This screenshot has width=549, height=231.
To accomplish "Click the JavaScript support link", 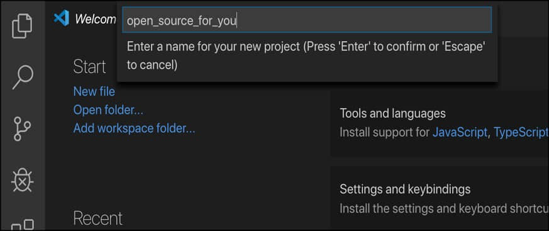I will (460, 133).
